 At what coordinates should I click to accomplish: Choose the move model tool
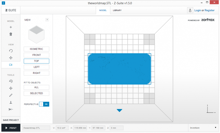(x=11, y=88)
